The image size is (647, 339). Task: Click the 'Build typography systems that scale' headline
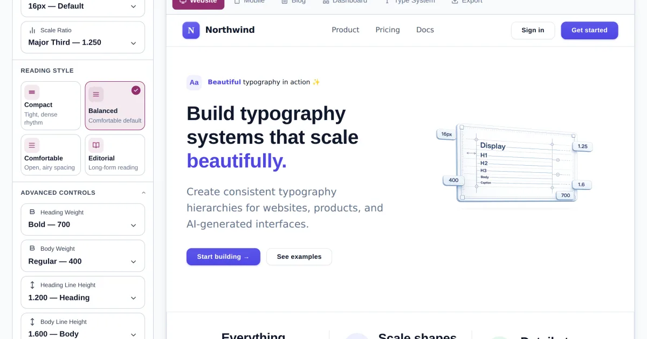coord(272,125)
